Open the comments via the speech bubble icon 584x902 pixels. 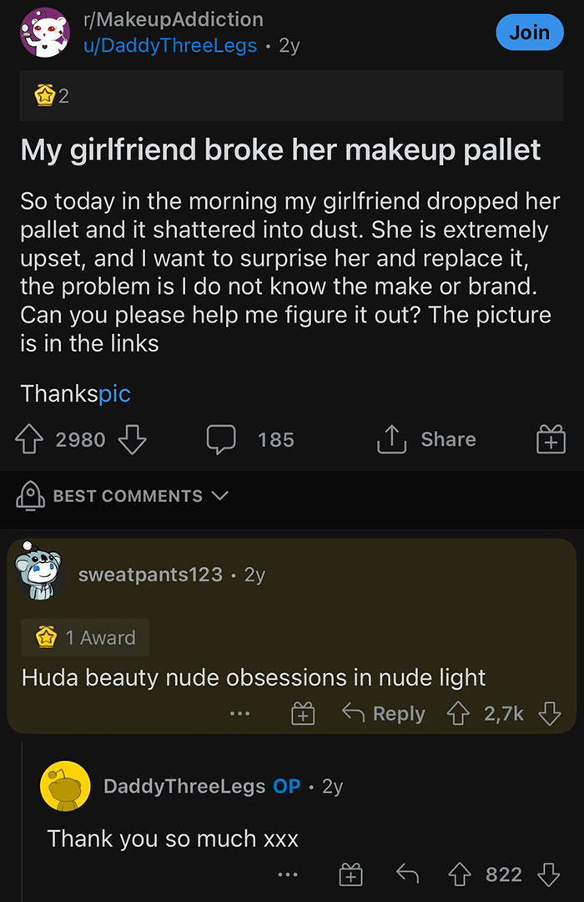[x=222, y=438]
